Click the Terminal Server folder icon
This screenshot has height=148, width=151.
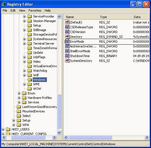pyautogui.click(x=29, y=43)
